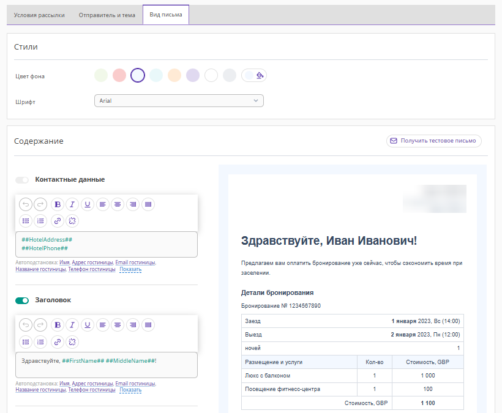Insert link in Контактные данные editor
The height and width of the screenshot is (413, 502).
(58, 221)
